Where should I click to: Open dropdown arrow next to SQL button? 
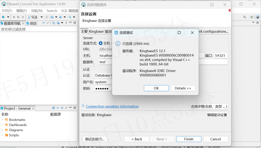tap(41, 17)
